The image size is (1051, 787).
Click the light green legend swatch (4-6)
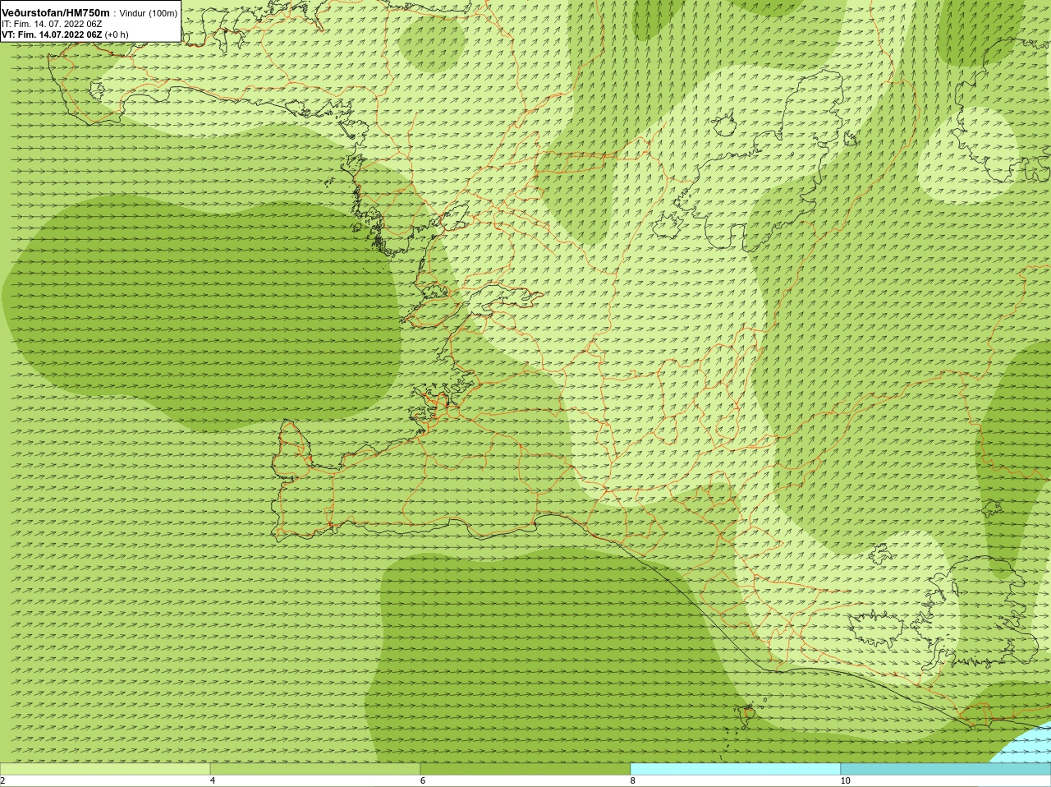click(x=315, y=769)
